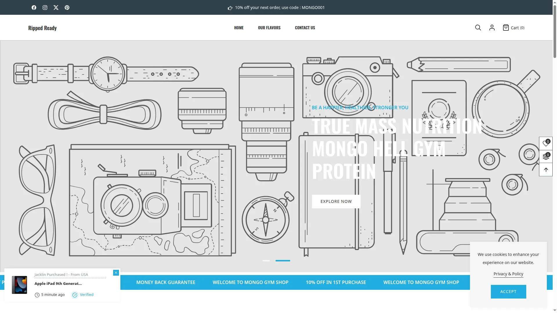Click the Cart (0) label

(x=518, y=28)
